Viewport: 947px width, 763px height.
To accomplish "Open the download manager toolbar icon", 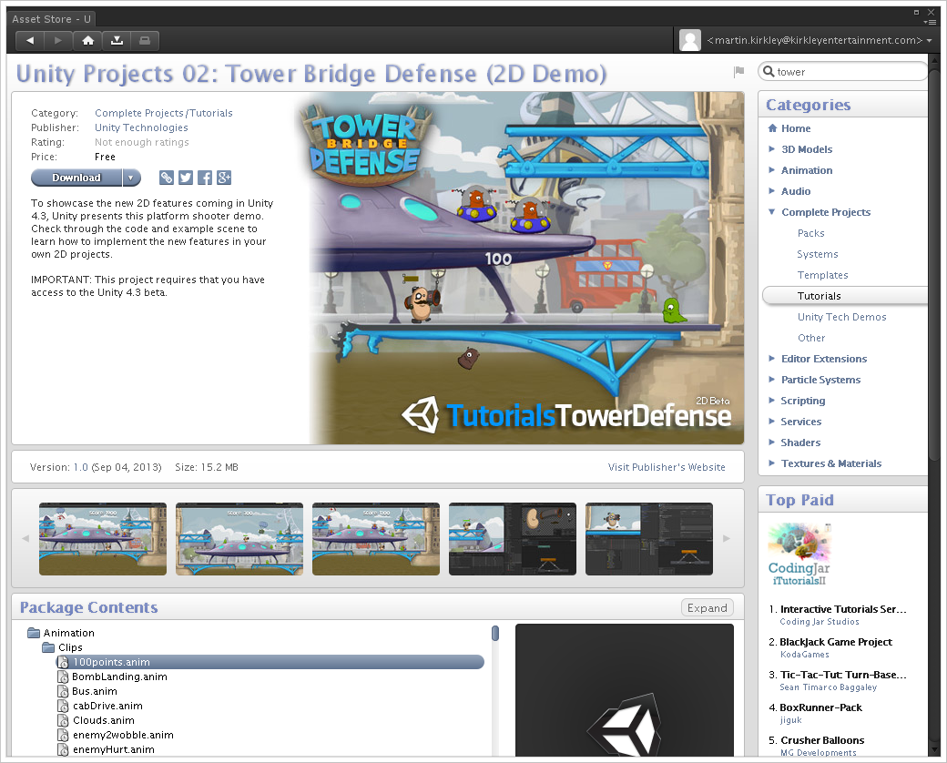I will [x=117, y=40].
